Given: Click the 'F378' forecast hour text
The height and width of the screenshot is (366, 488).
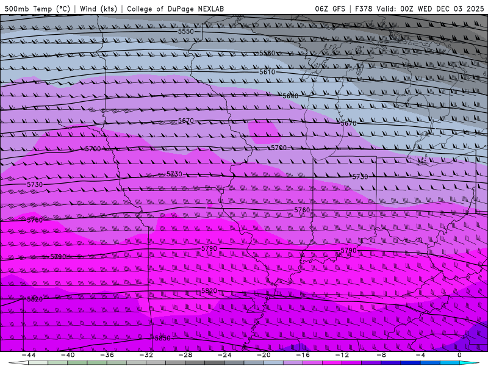Looking at the screenshot, I should pos(363,9).
